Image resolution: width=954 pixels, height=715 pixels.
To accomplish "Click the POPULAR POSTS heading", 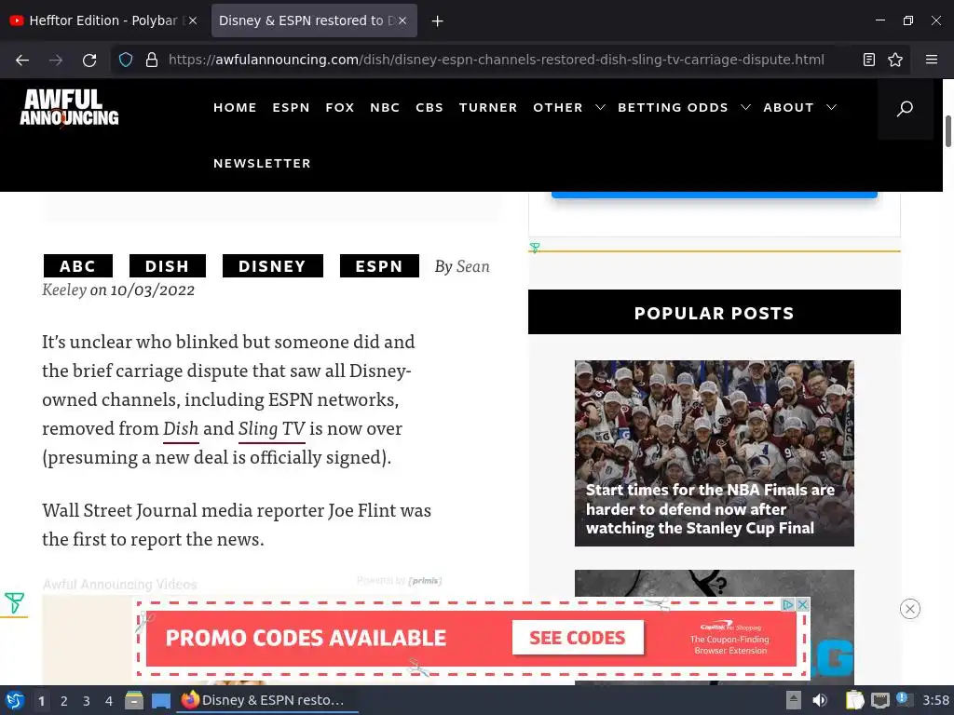I will [715, 313].
